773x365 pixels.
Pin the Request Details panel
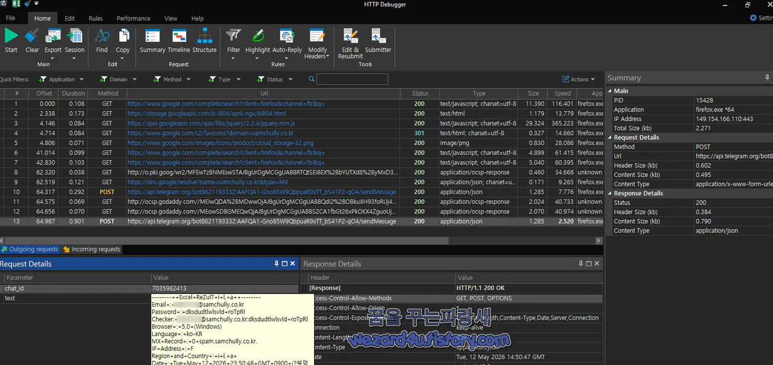click(277, 264)
